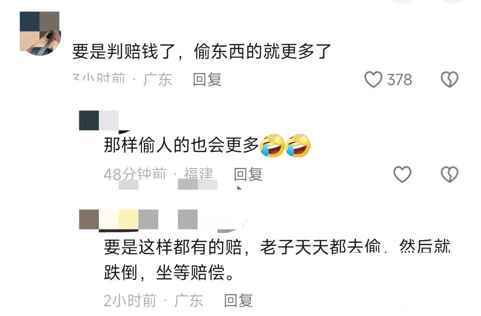Screen dimensions: 481x316
Task: Tap the 3小时前 · 广东 timestamp
Action: pos(122,79)
